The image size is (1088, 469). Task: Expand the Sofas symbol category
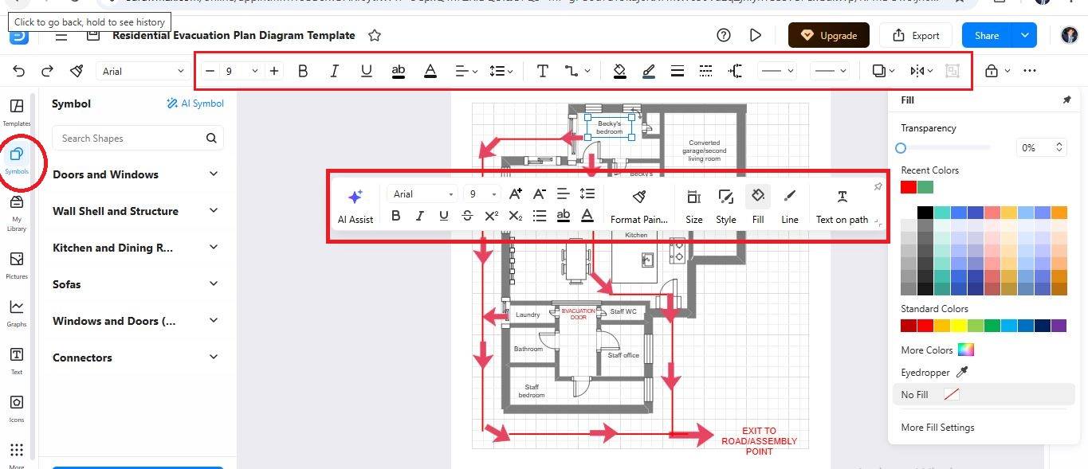coord(136,284)
